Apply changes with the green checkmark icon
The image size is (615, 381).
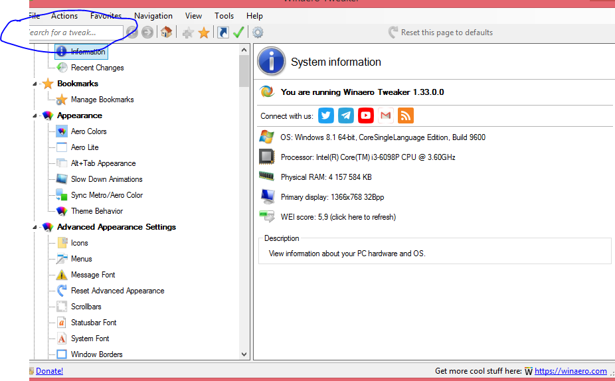[238, 32]
